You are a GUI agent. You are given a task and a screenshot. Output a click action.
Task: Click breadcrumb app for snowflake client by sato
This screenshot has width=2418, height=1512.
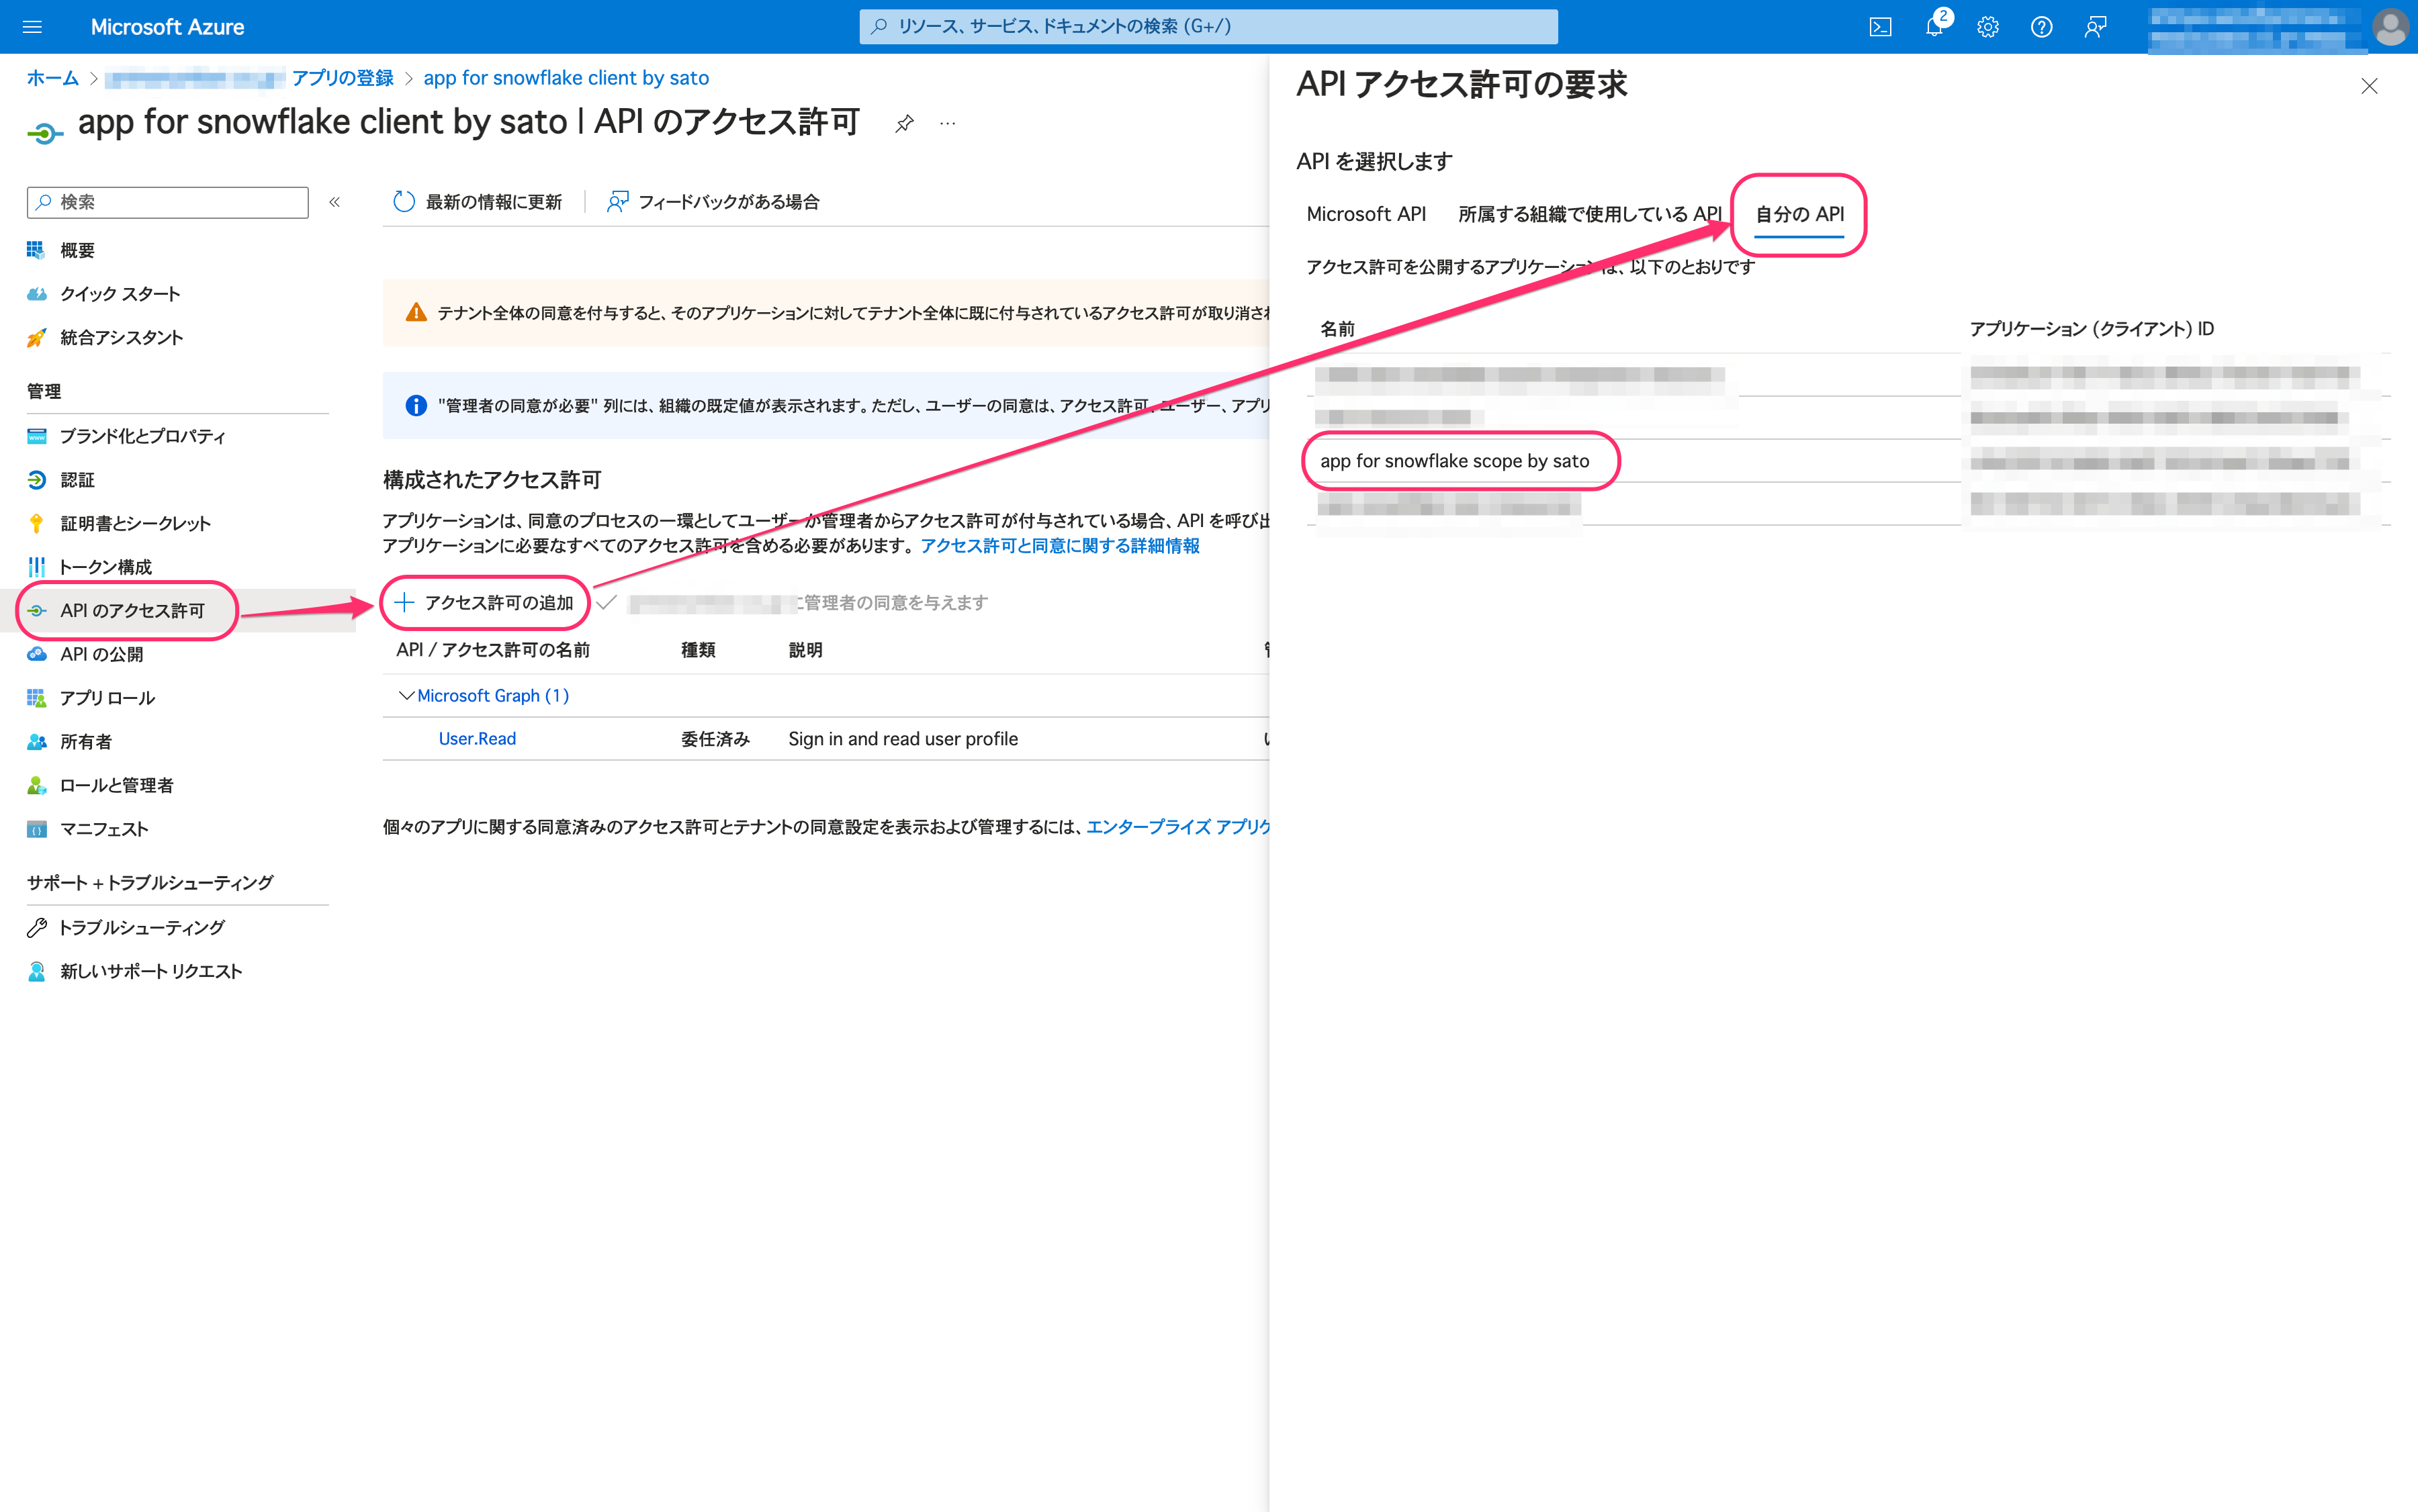tap(566, 78)
